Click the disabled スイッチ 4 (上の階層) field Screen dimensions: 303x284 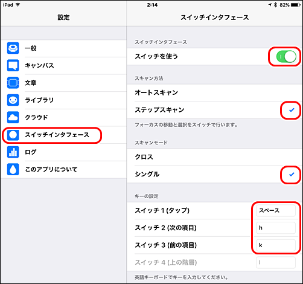point(276,262)
